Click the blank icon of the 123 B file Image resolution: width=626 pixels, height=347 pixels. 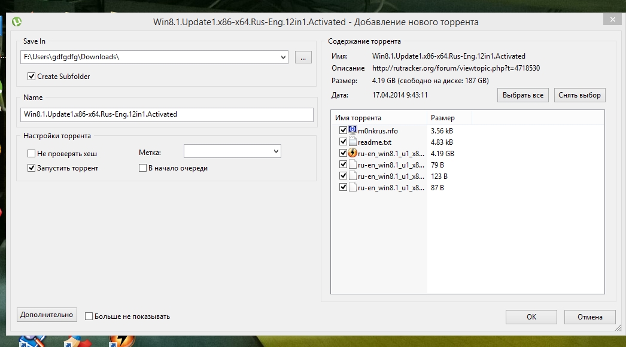pyautogui.click(x=352, y=176)
